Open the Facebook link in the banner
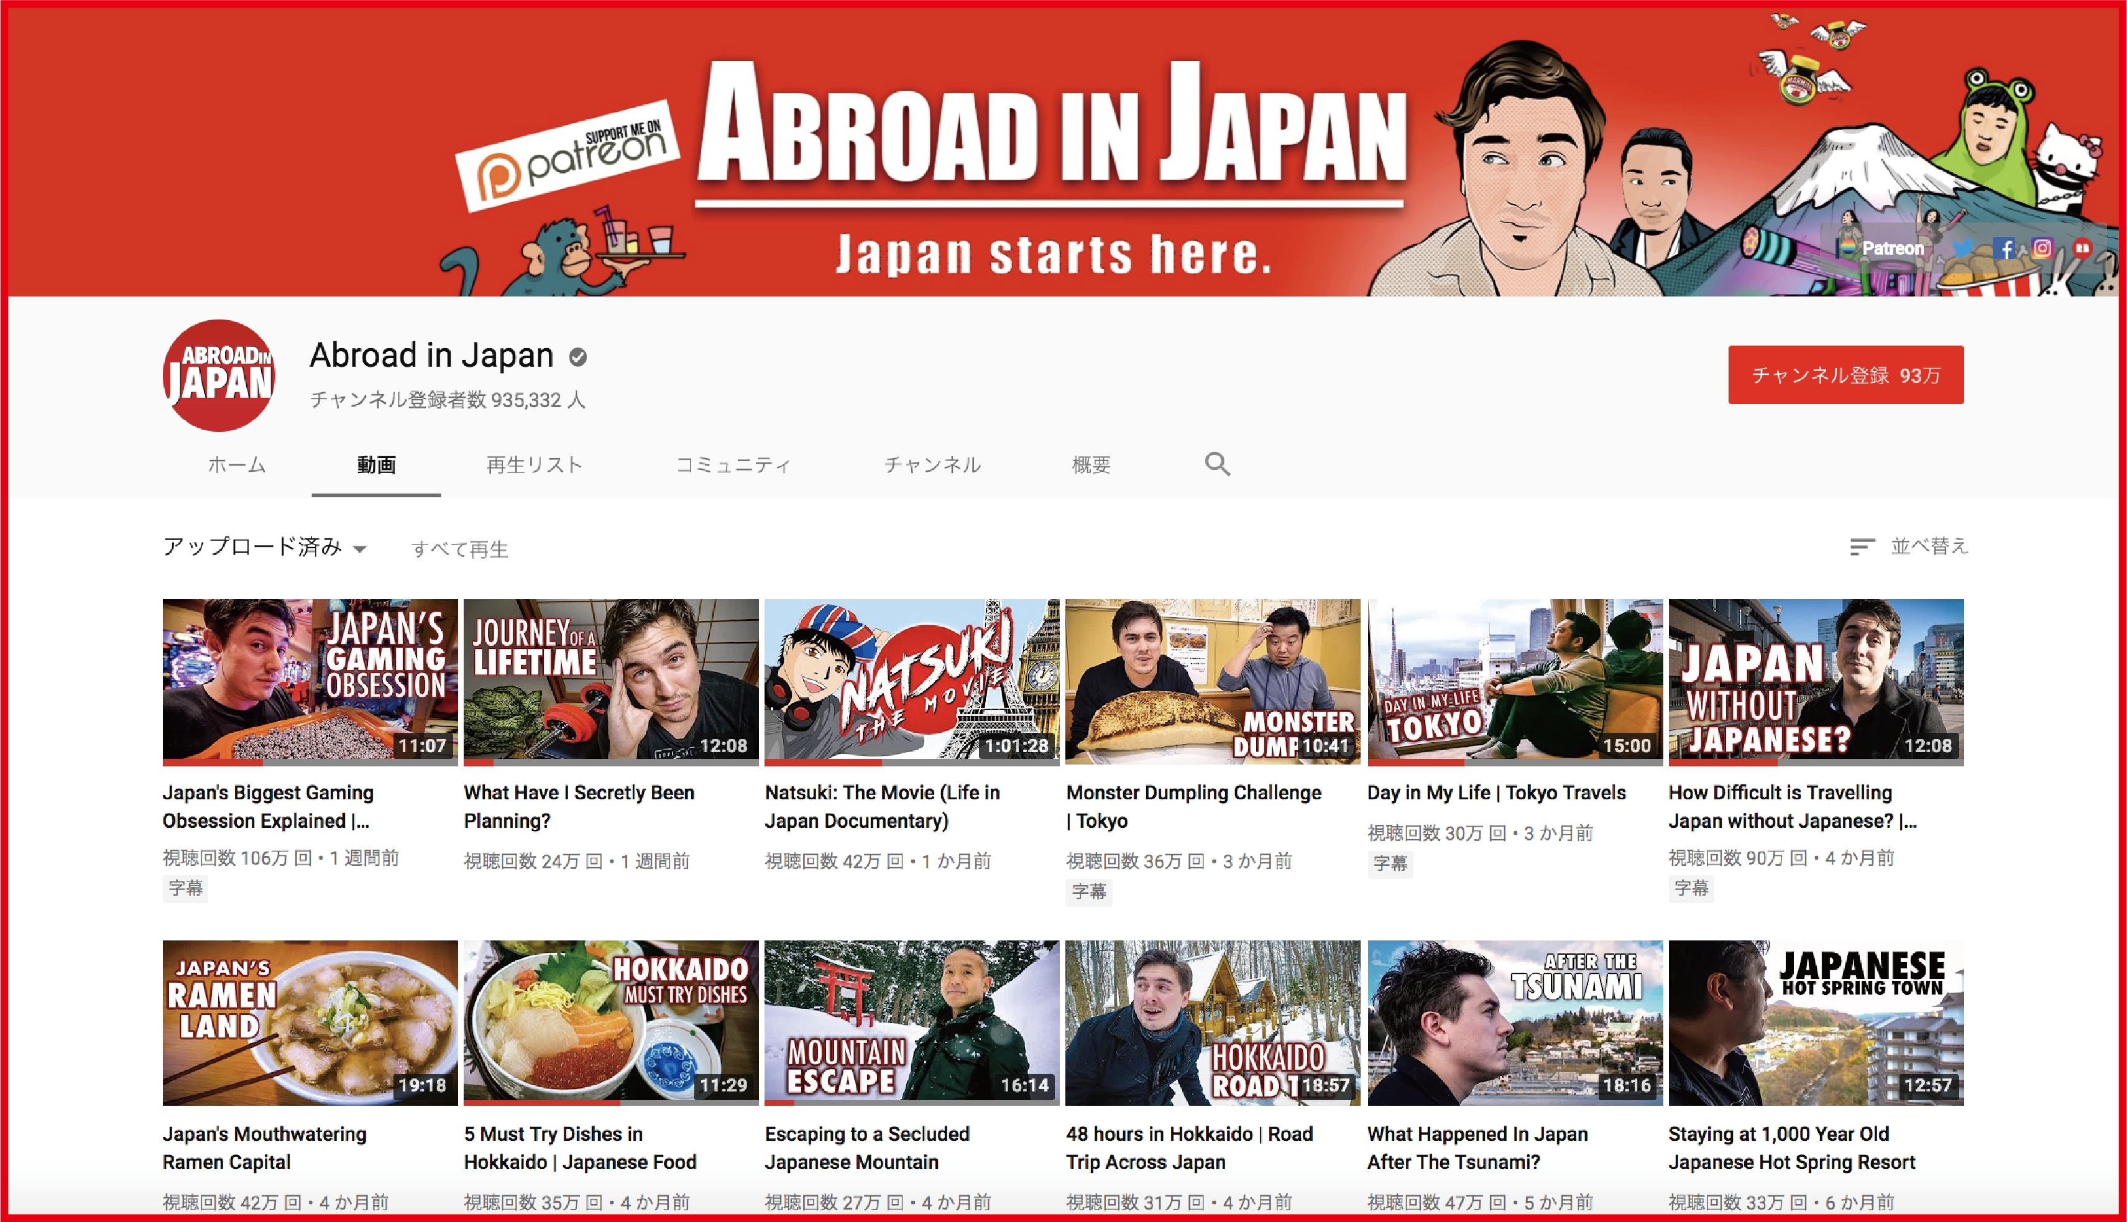2127x1222 pixels. pos(2005,249)
